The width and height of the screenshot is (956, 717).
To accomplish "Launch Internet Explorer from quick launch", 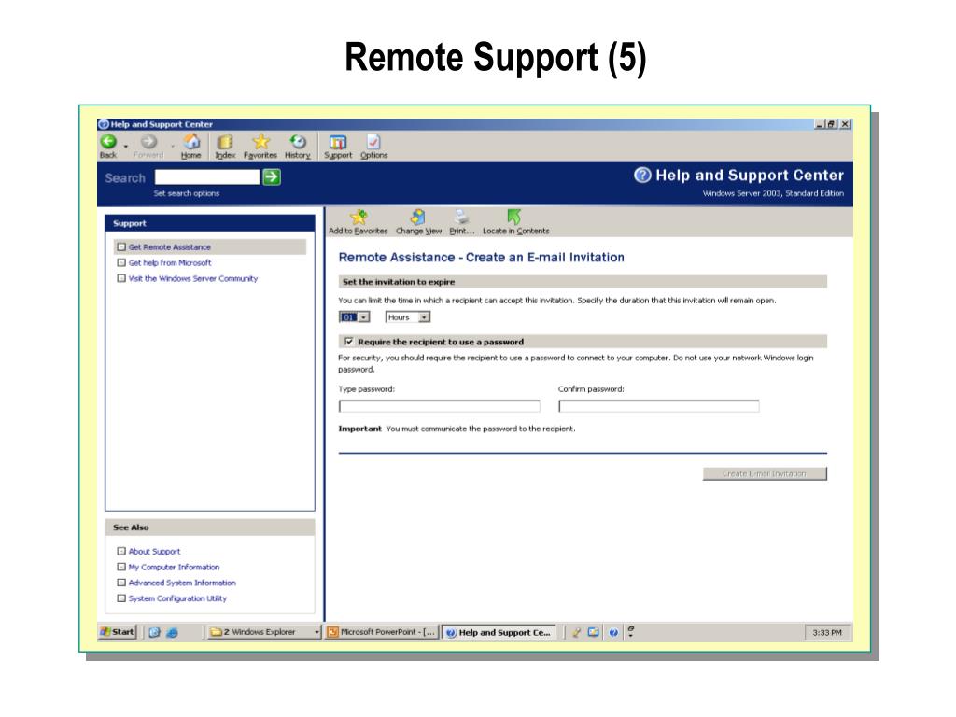I will click(172, 632).
